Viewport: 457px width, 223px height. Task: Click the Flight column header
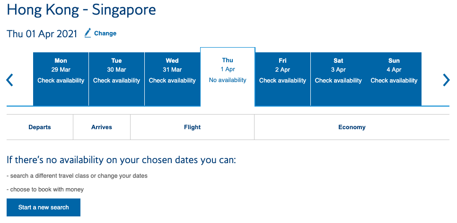pyautogui.click(x=193, y=127)
